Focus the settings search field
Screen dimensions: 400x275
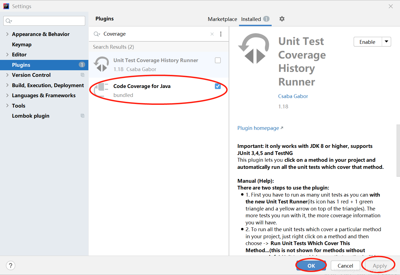(x=44, y=21)
